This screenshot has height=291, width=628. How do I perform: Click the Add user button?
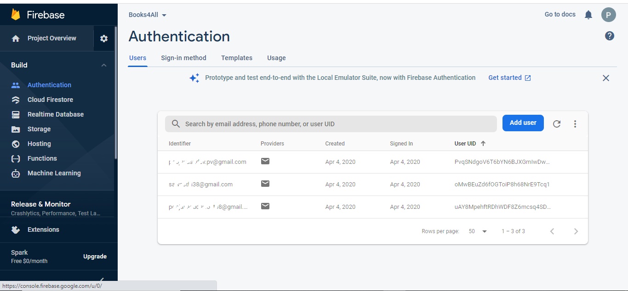coord(523,123)
